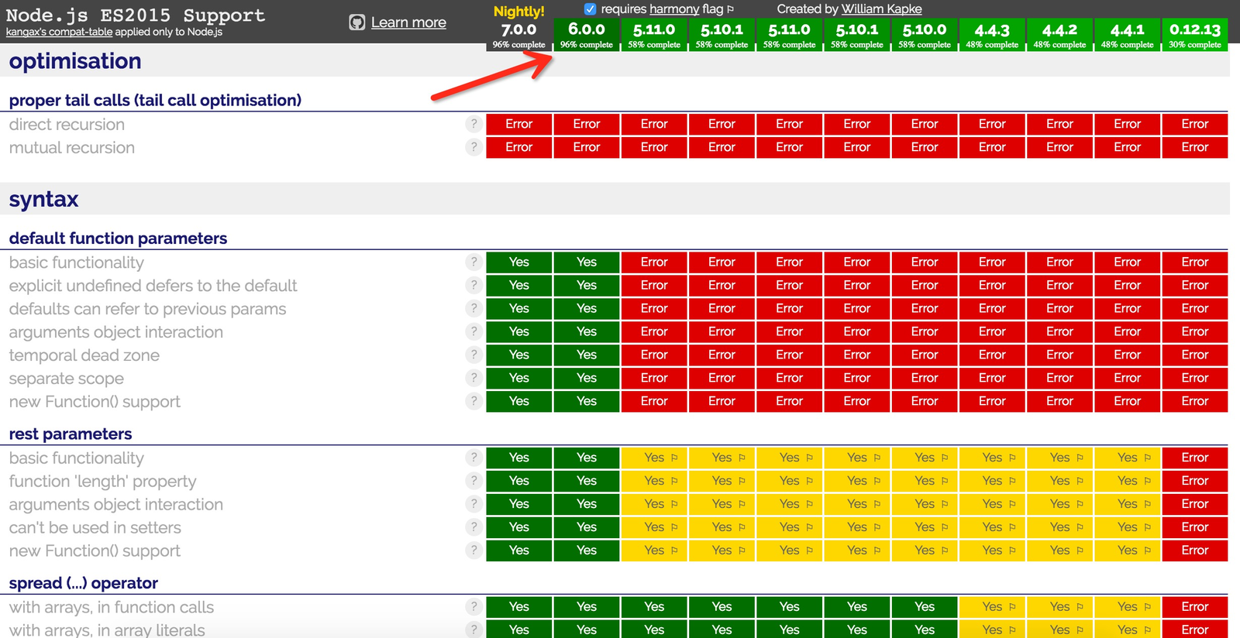1240x638 pixels.
Task: Click the optimisation section heading
Action: coord(75,61)
